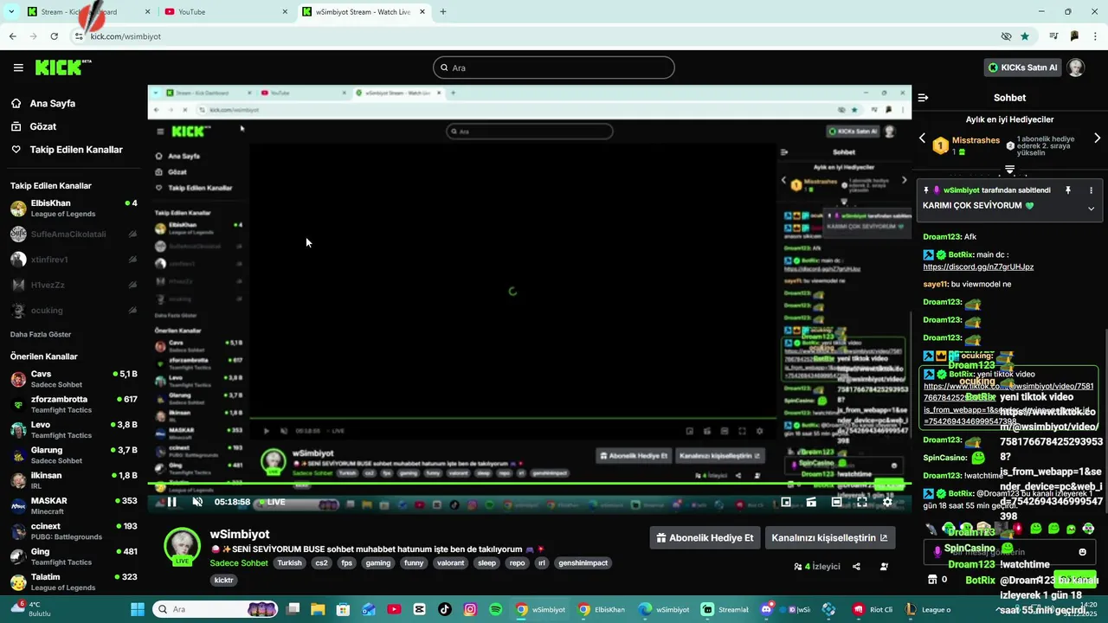Open Glarung recommended channel

click(x=73, y=455)
